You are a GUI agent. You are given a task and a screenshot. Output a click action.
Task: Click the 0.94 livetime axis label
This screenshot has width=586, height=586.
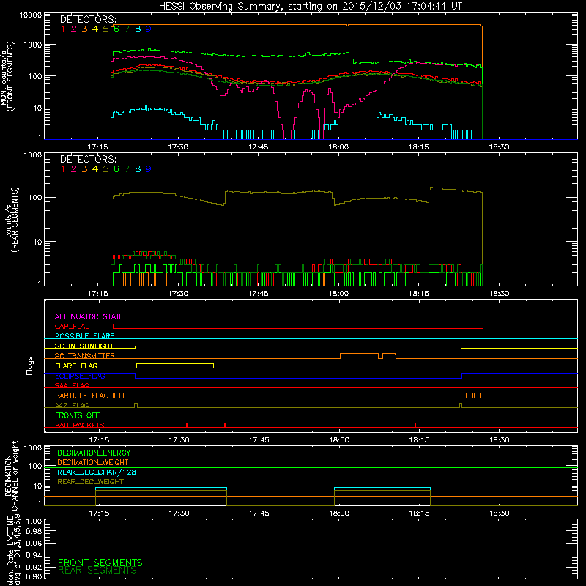point(34,555)
